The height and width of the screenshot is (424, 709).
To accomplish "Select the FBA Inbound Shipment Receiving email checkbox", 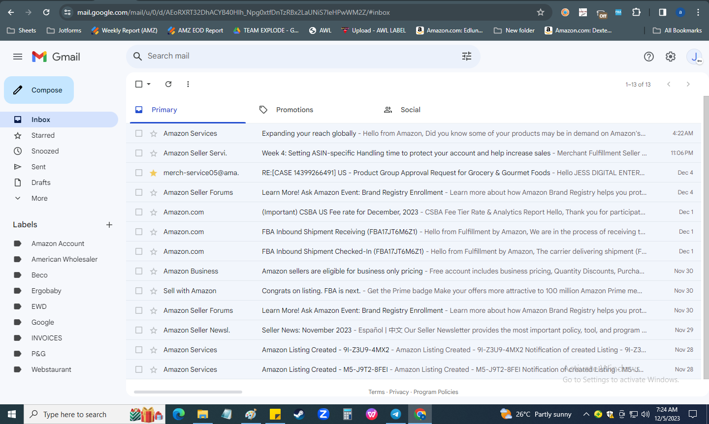I will (x=139, y=232).
